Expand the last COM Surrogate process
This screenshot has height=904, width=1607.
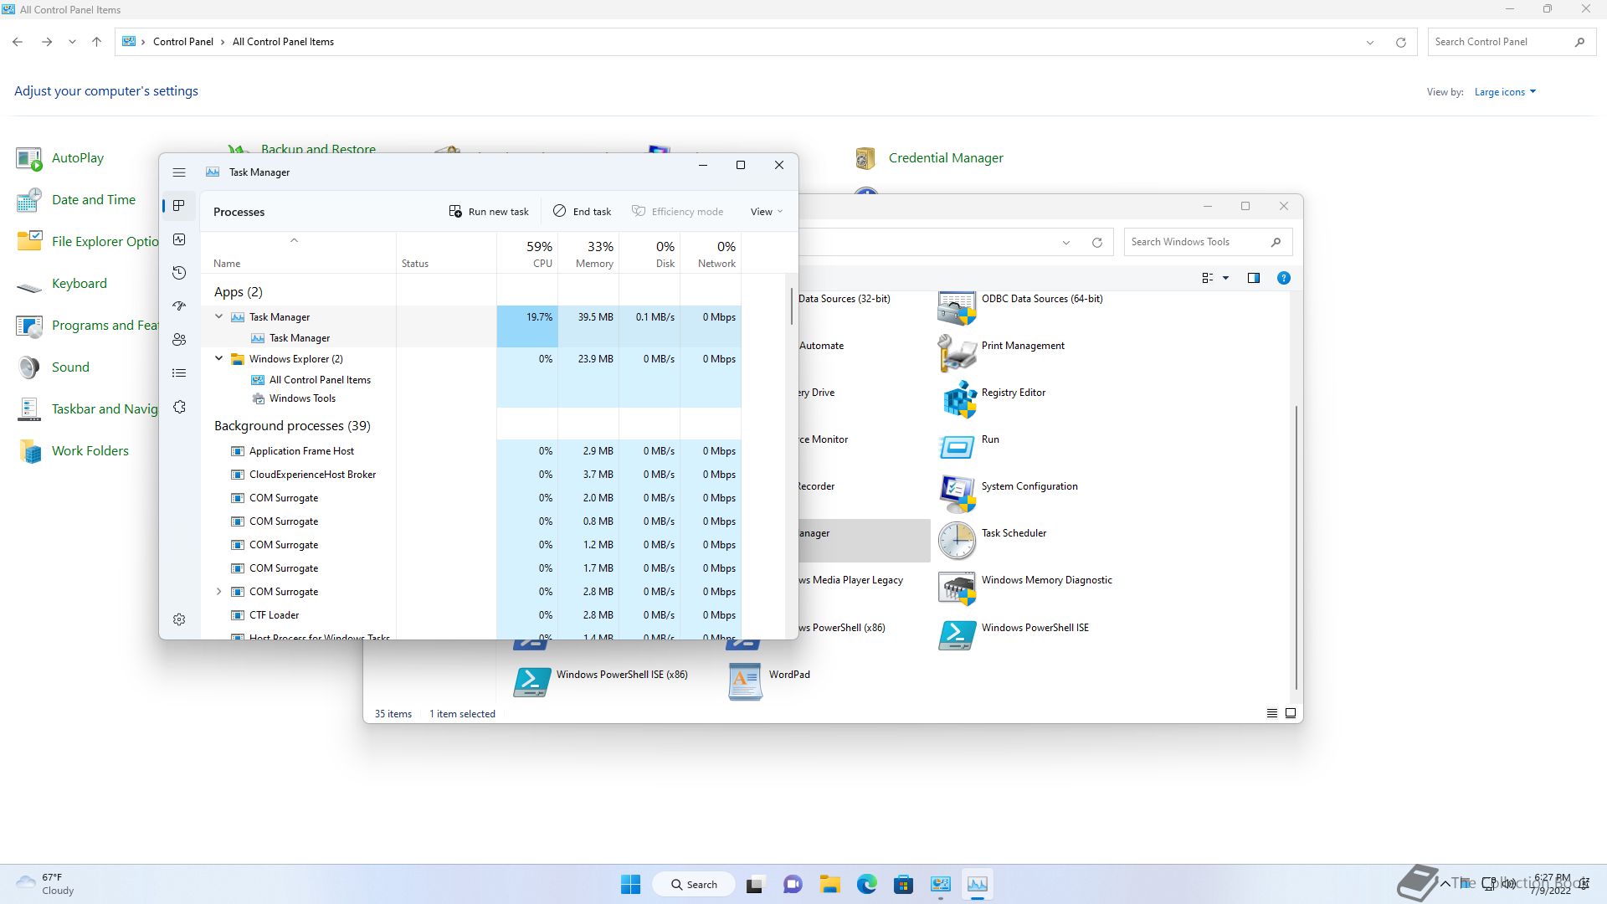pos(219,591)
